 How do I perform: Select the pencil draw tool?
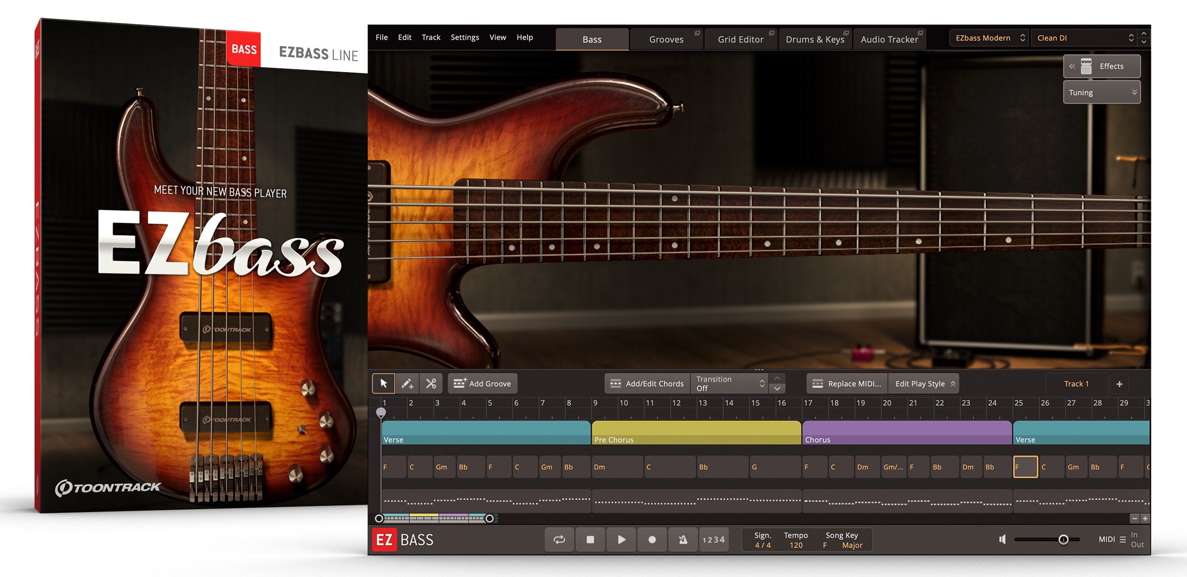pyautogui.click(x=407, y=383)
